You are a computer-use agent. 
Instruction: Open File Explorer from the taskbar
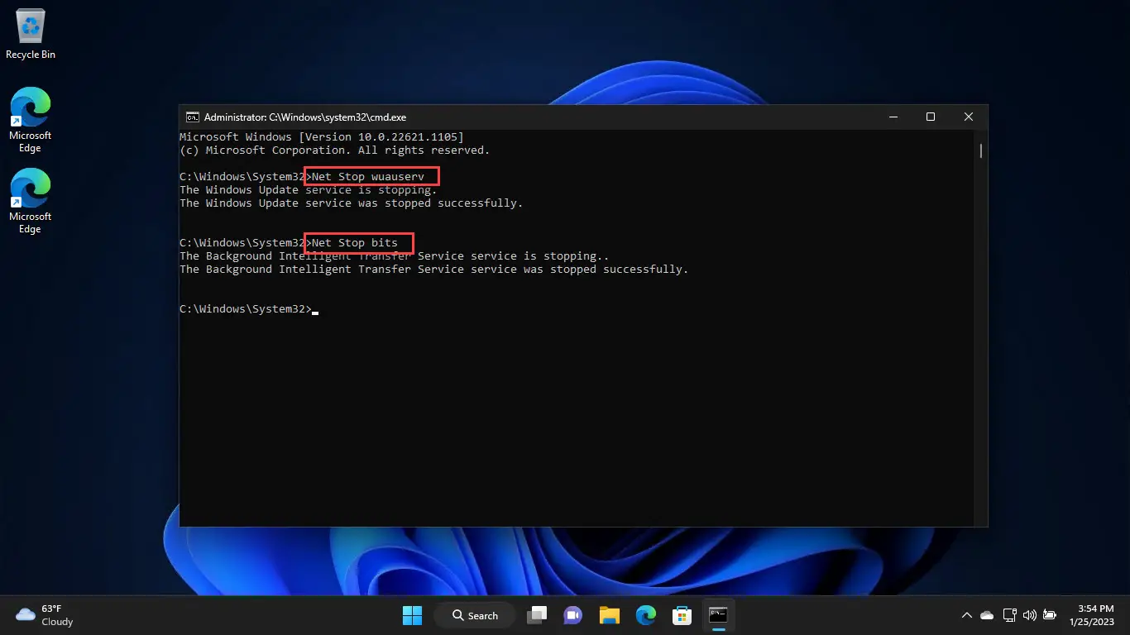[610, 615]
